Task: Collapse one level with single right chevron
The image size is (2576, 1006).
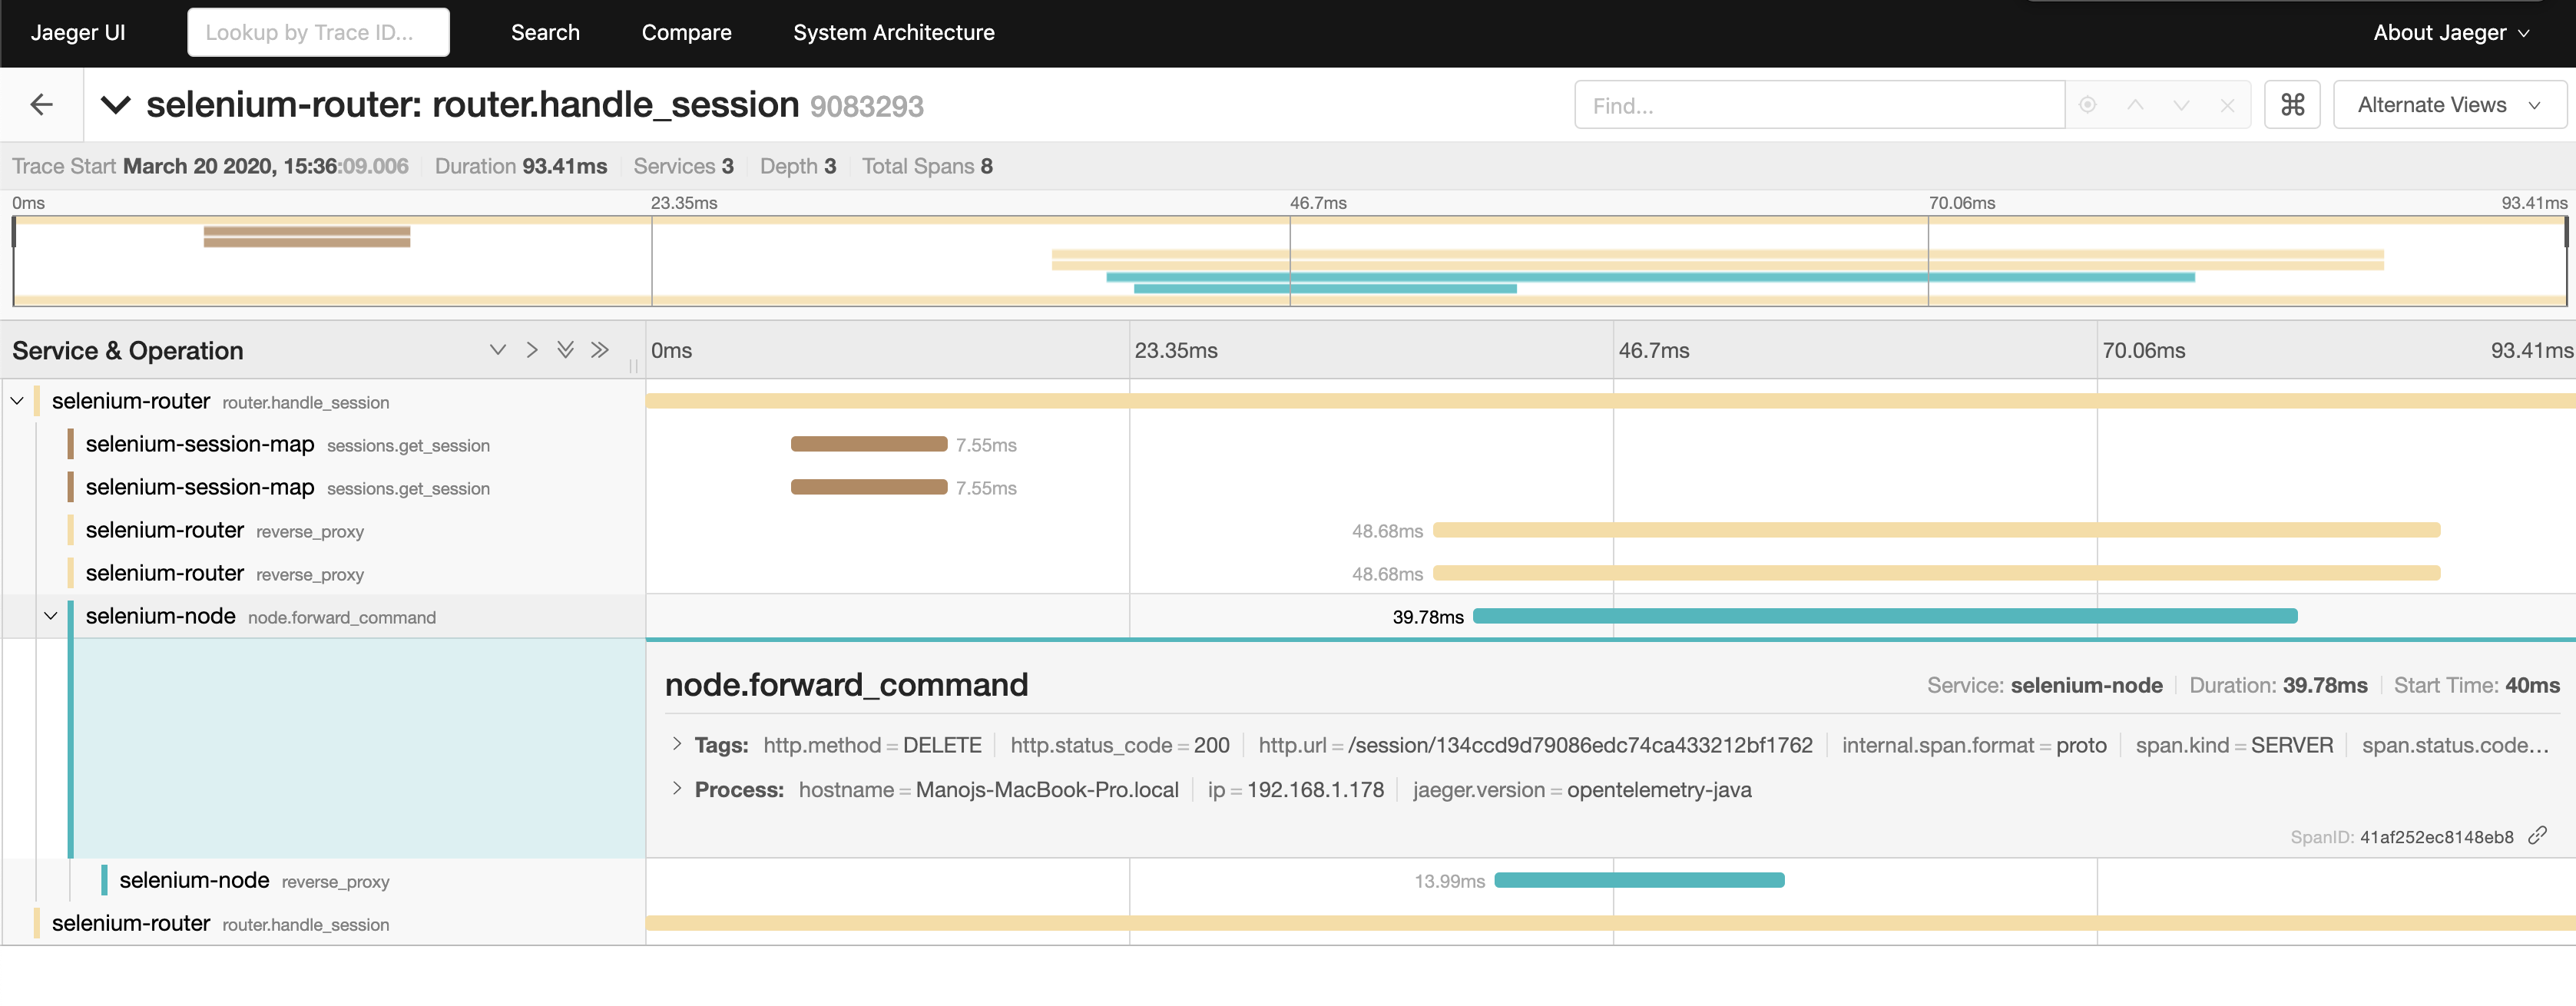Action: (x=531, y=349)
